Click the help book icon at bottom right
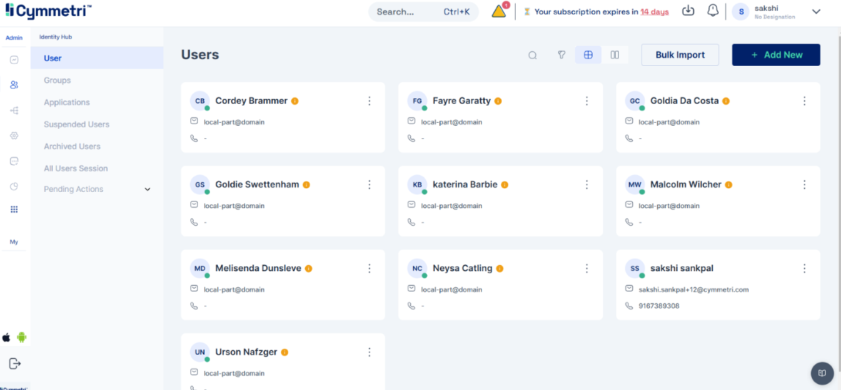Viewport: 841px width, 390px height. 822,373
